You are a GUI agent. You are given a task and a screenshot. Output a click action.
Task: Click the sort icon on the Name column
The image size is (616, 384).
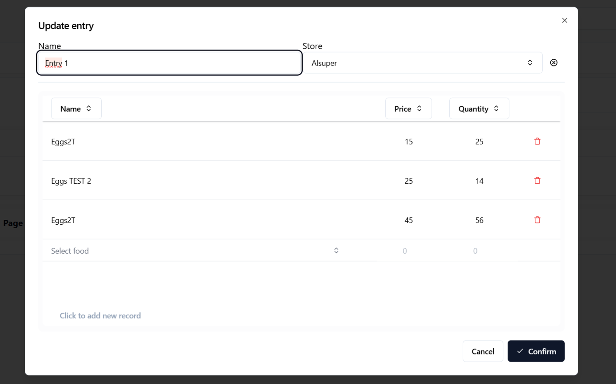click(x=88, y=108)
